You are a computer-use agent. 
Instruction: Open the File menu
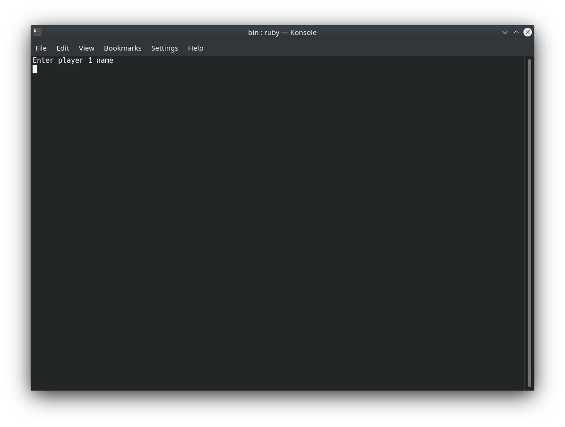coord(41,48)
